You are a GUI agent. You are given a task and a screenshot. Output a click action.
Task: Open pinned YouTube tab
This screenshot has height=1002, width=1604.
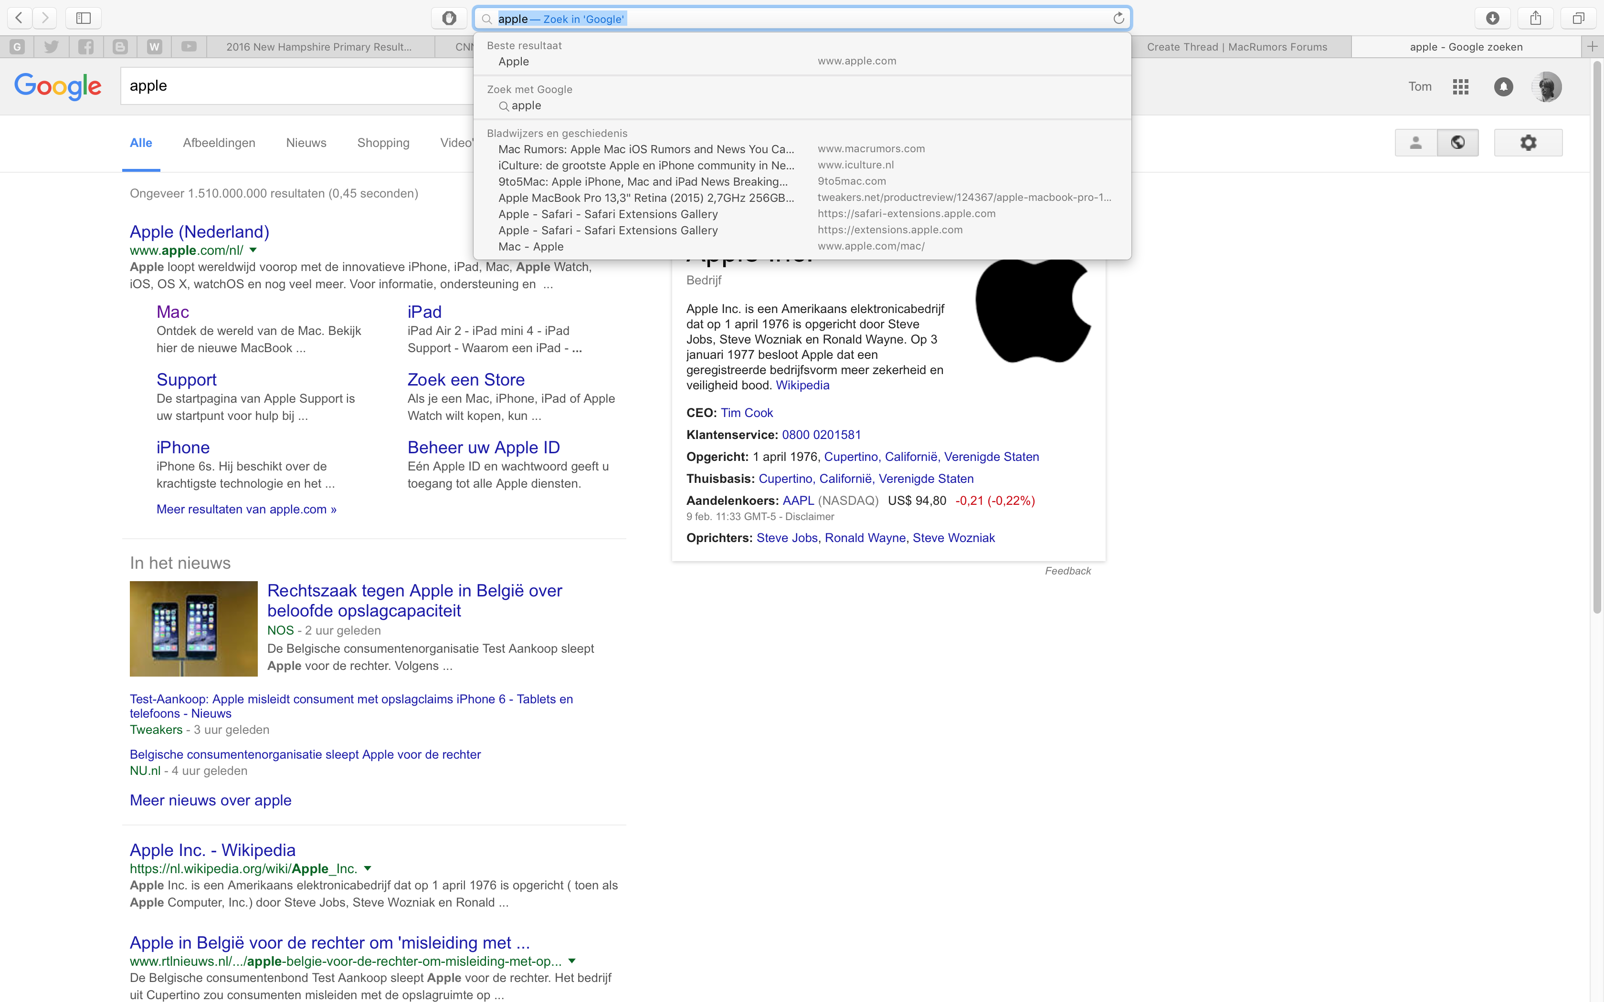[189, 46]
